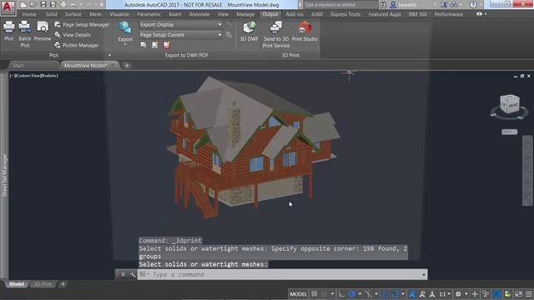Close the MountView Model file tab
534x300 pixels.
[113, 65]
